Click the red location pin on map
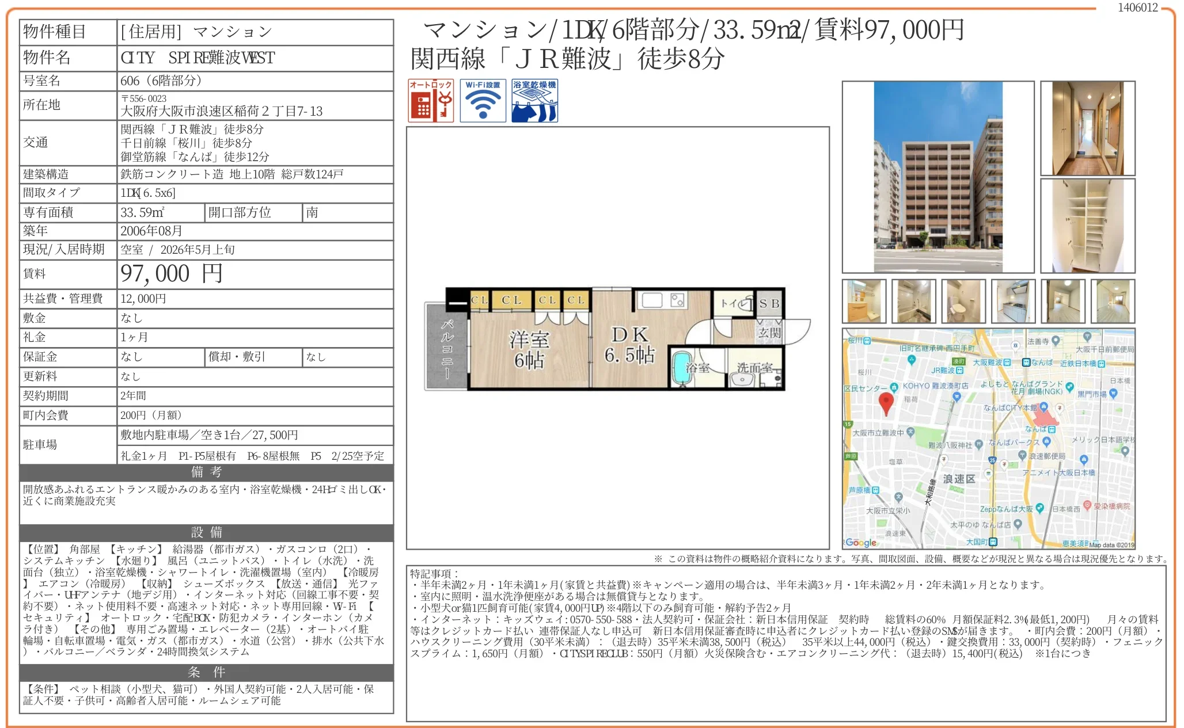The image size is (1184, 728). [886, 403]
